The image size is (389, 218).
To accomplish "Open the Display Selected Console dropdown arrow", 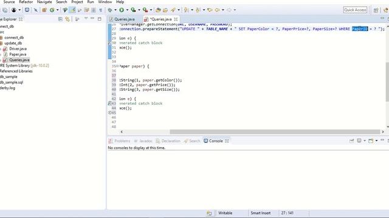I will point(365,140).
